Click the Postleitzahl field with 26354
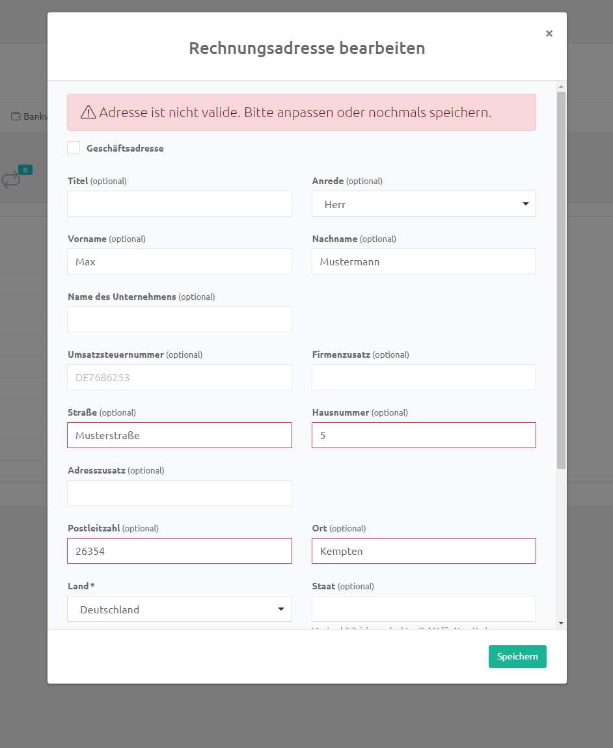This screenshot has height=748, width=613. (x=180, y=551)
